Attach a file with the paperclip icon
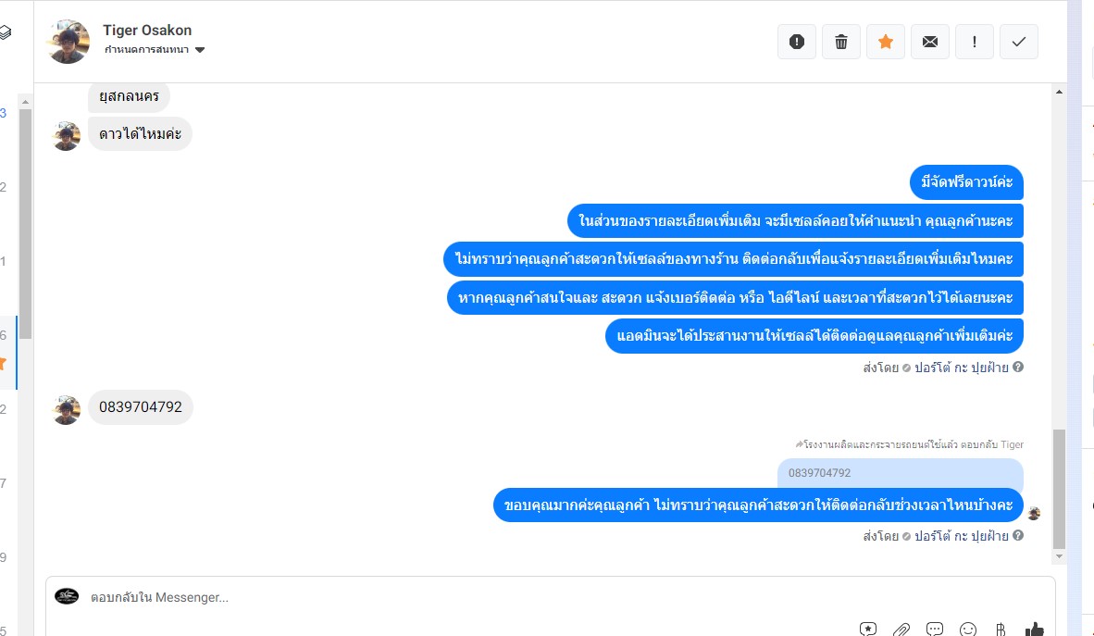 [x=901, y=629]
